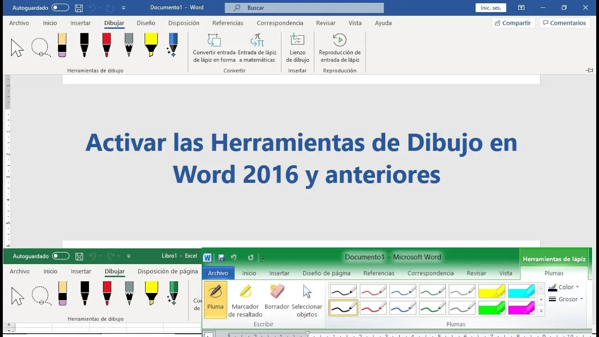Image resolution: width=599 pixels, height=337 pixels.
Task: Expand the Plumas gallery with more arrow
Action: 541,311
